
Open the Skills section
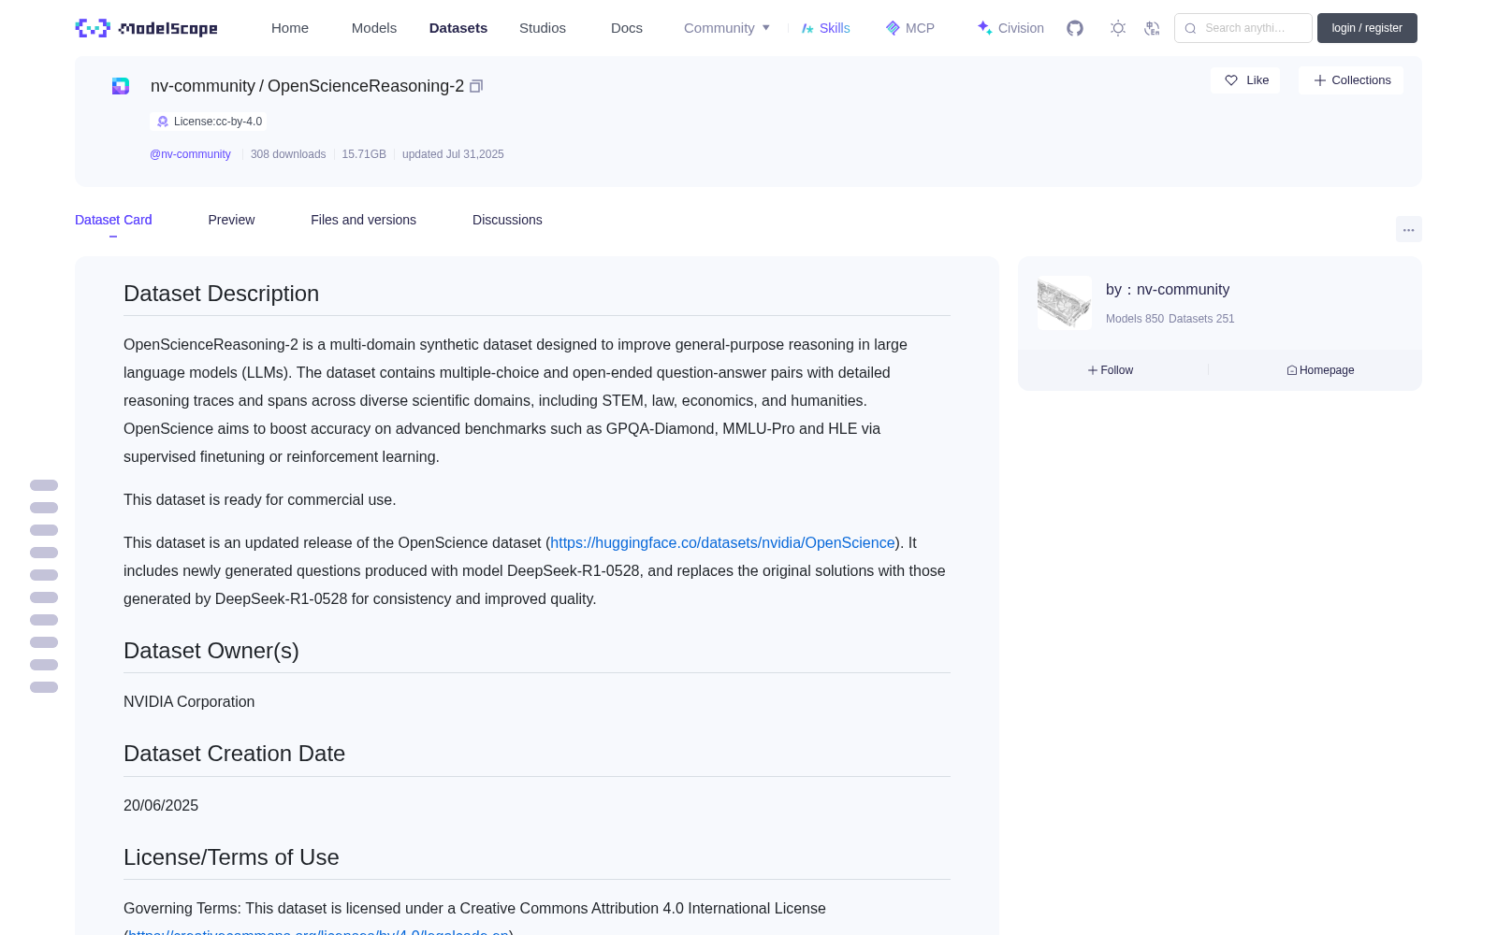click(x=826, y=28)
